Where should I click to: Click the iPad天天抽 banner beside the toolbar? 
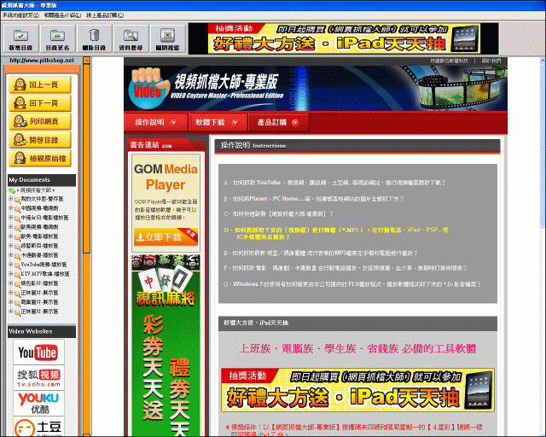point(343,38)
